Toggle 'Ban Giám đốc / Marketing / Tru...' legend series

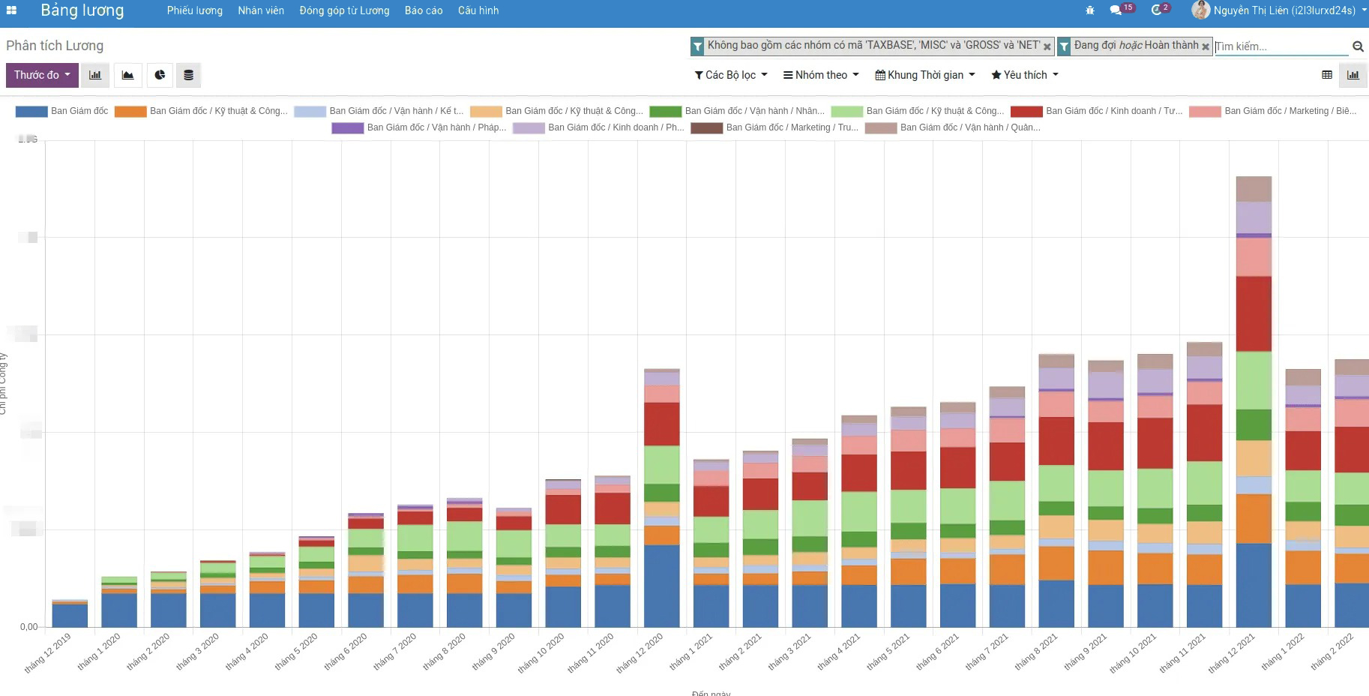774,127
